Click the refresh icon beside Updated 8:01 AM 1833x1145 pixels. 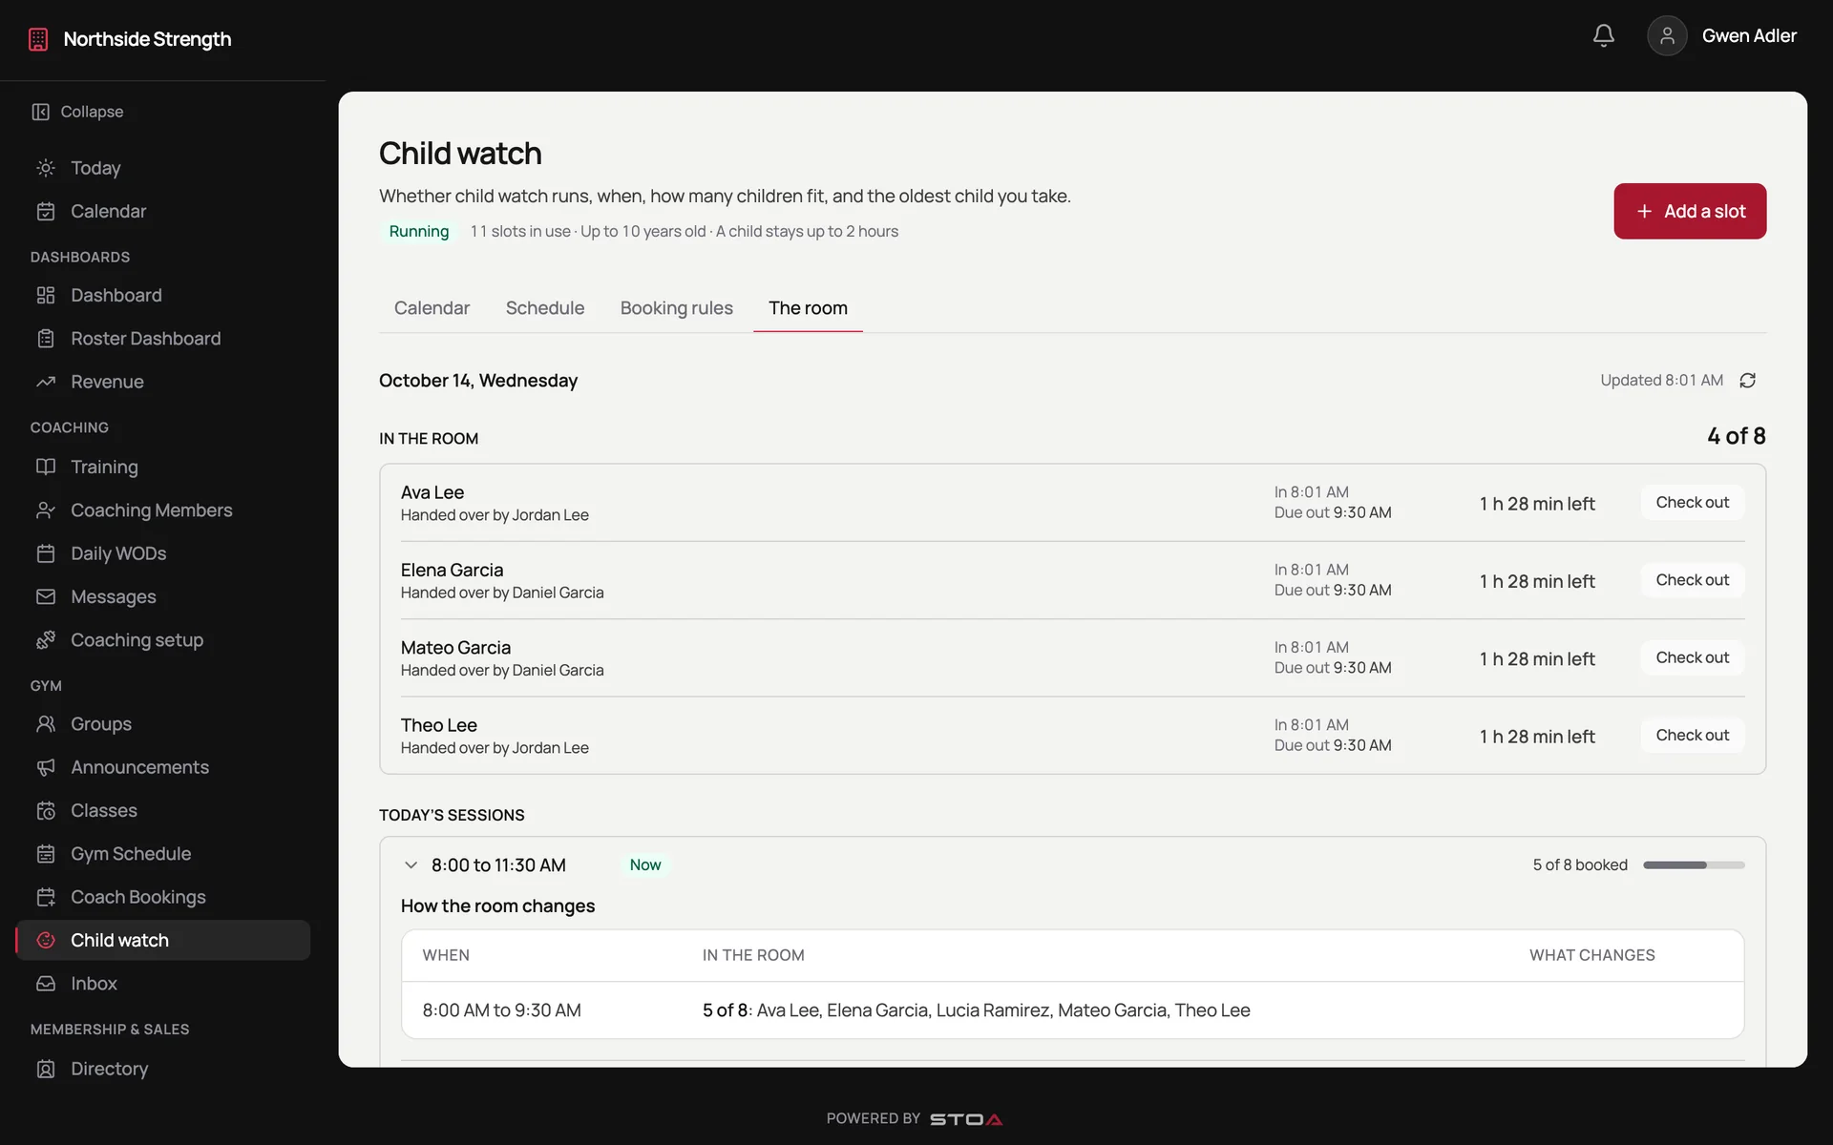pyautogui.click(x=1747, y=380)
